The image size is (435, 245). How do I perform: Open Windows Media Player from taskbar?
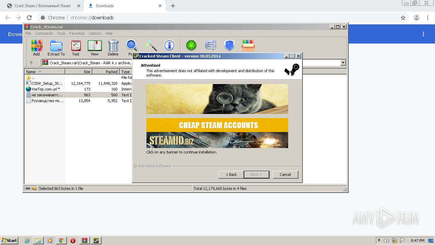pyautogui.click(x=50, y=241)
